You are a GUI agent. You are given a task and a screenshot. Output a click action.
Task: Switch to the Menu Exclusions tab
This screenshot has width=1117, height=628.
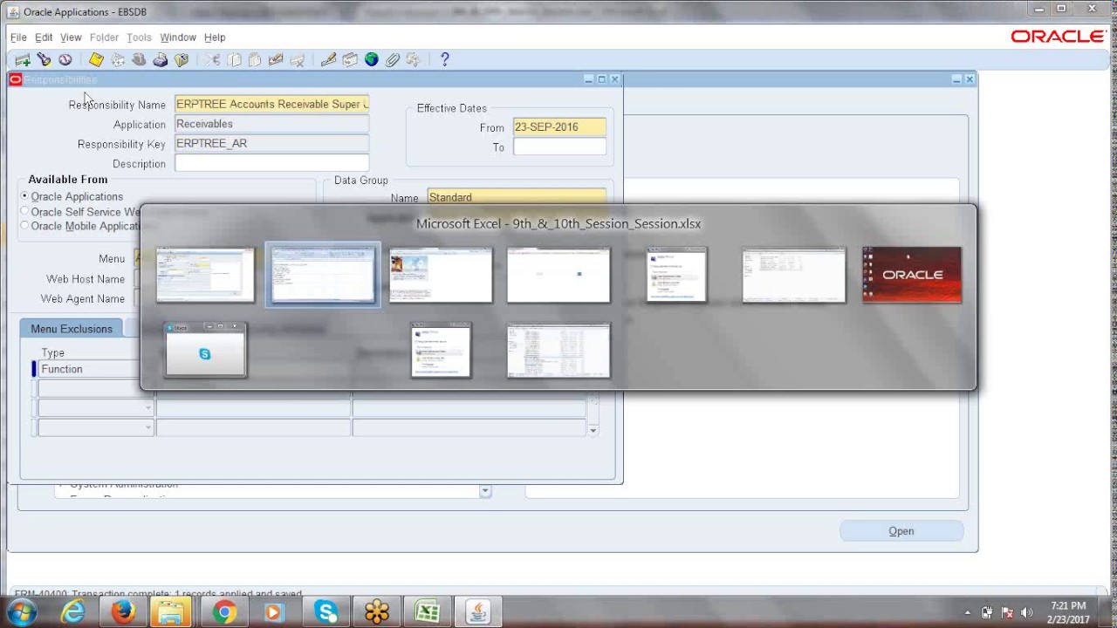(72, 329)
